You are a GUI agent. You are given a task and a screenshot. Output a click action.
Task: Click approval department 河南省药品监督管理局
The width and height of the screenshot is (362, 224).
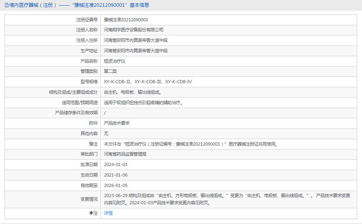click(x=125, y=154)
